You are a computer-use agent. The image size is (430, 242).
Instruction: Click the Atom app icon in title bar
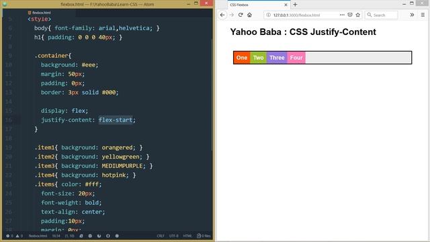click(5, 4)
